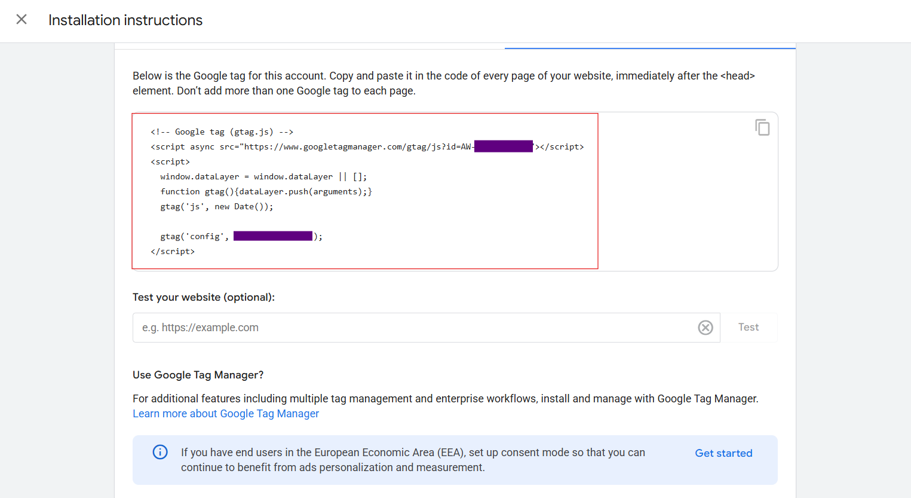Click Get started for consent mode

coord(723,453)
